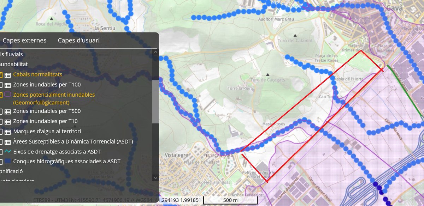This screenshot has width=424, height=206.
Task: Click the blue square swatch of Conques hidrogràfiques
Action: pyautogui.click(x=7, y=162)
